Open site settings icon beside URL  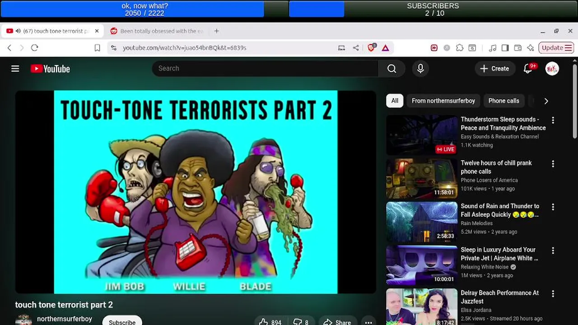(114, 48)
